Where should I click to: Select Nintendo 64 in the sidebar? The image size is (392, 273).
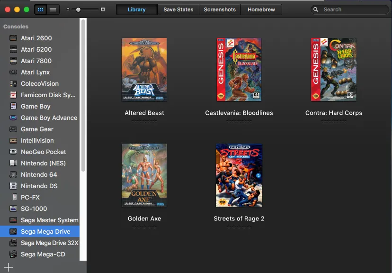point(40,174)
